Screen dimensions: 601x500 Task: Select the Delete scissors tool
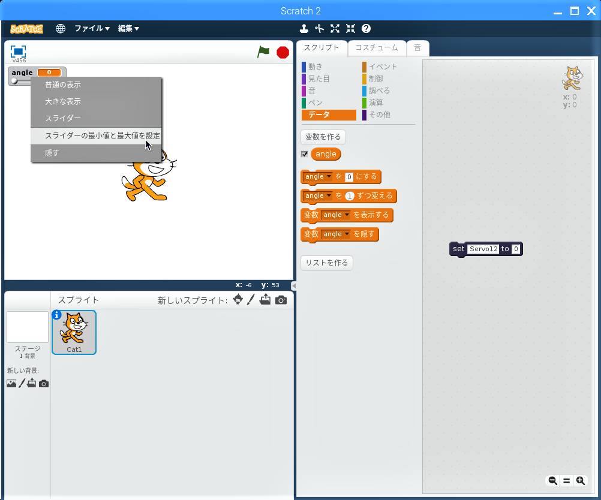click(319, 29)
